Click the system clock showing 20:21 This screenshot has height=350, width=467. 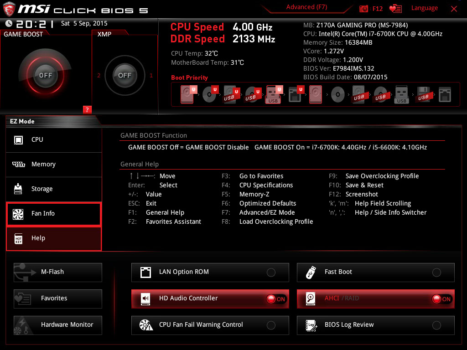click(x=35, y=24)
